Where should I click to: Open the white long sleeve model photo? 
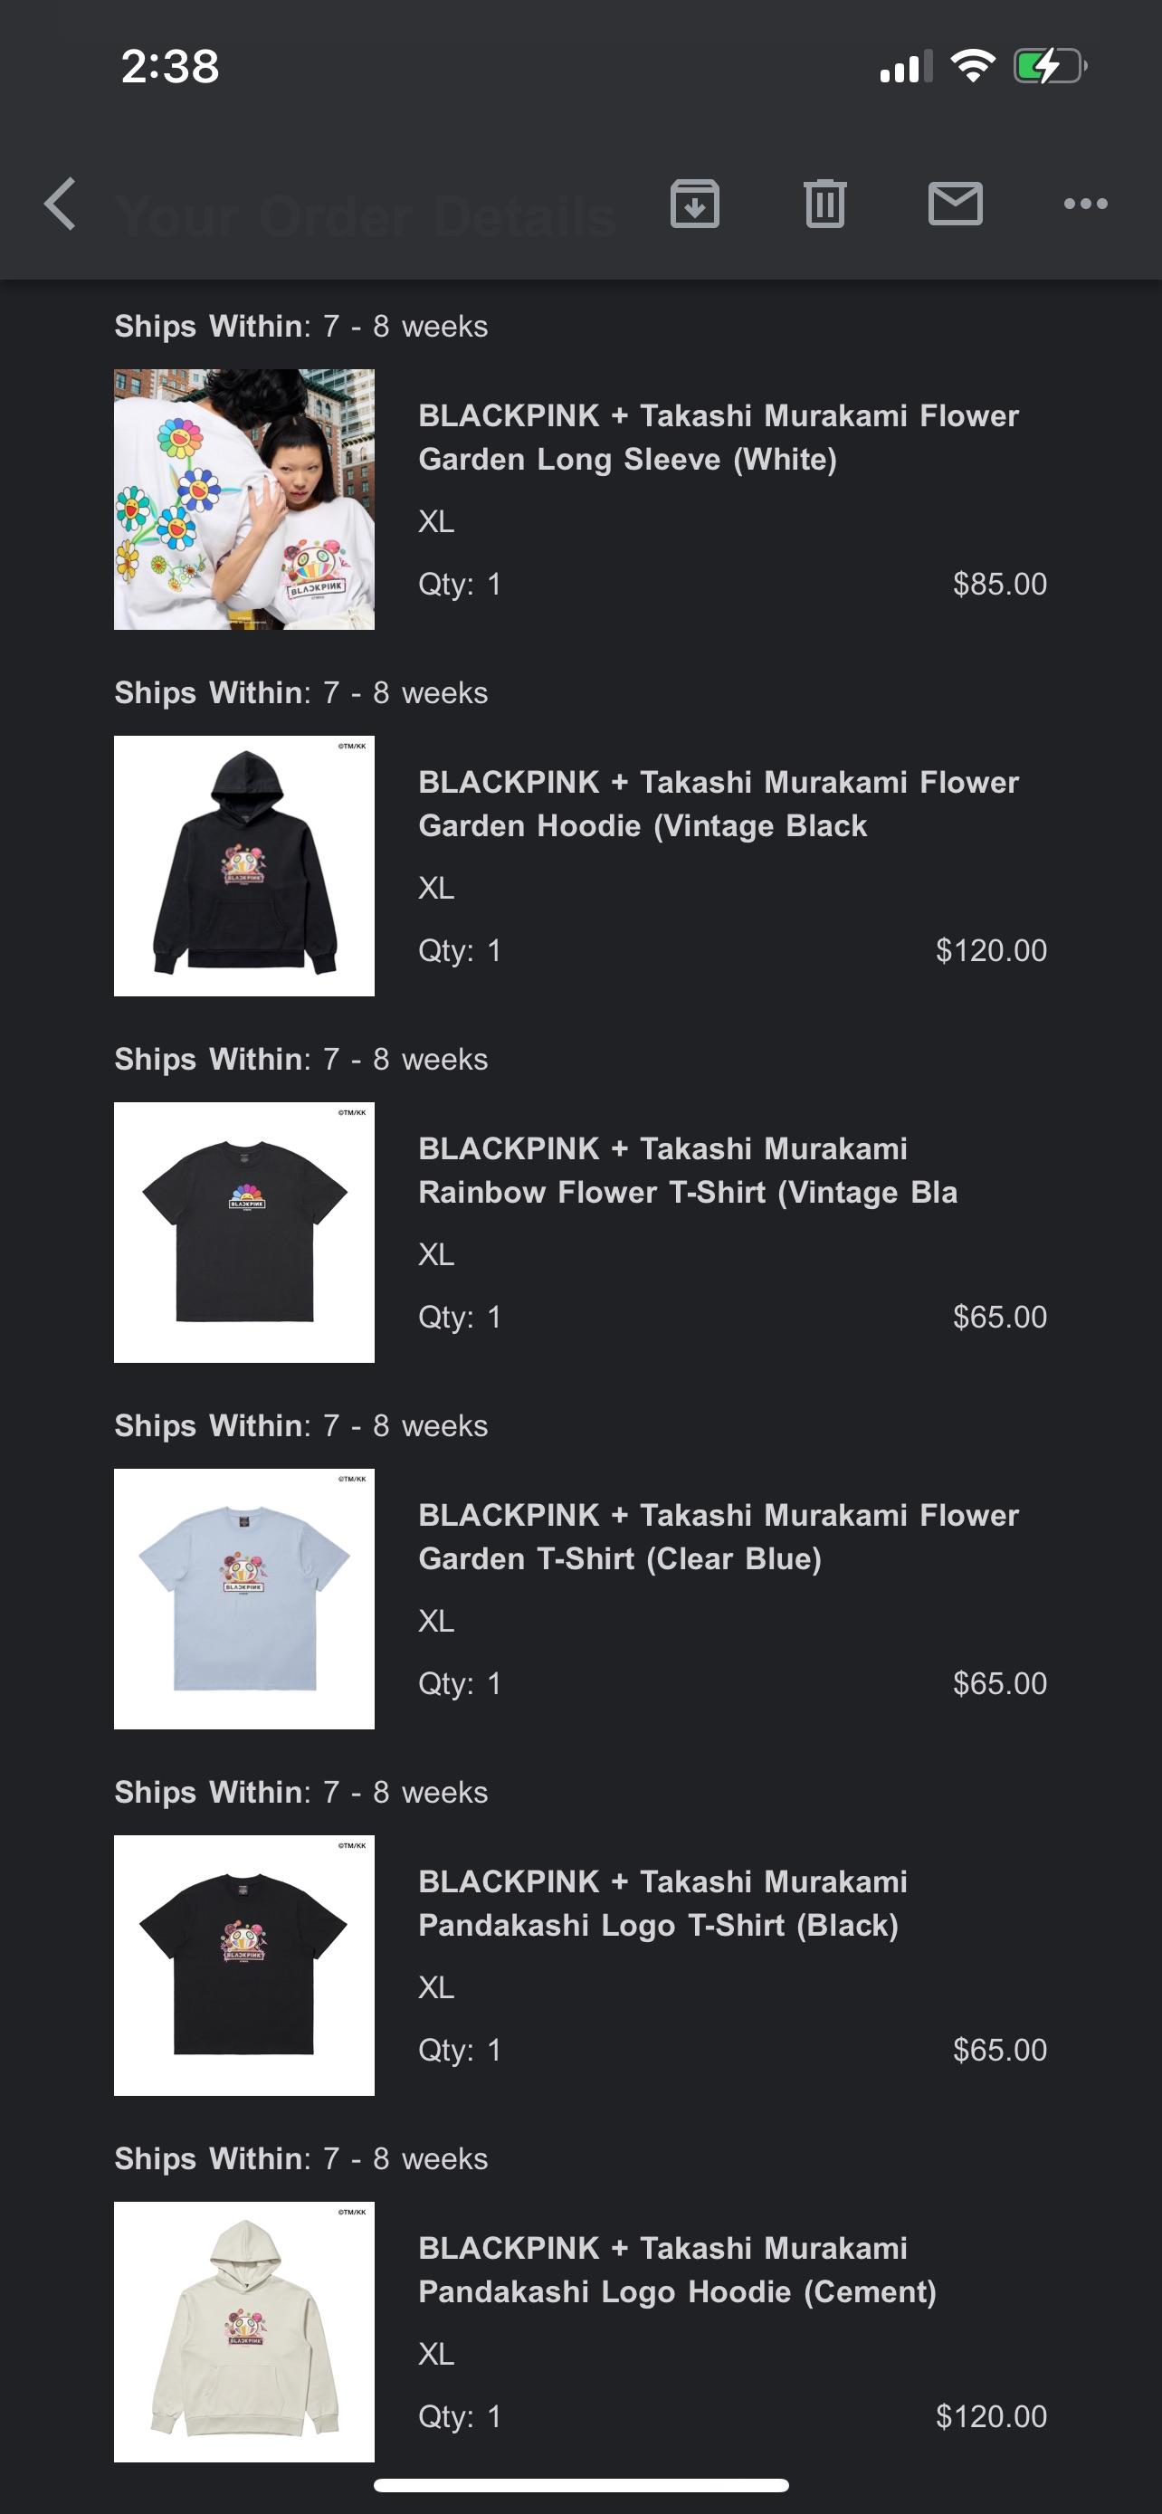244,500
